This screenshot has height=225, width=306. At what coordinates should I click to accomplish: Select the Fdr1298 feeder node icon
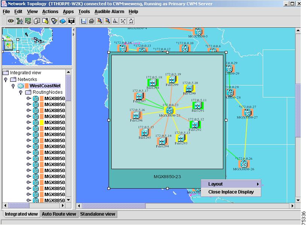(153, 83)
